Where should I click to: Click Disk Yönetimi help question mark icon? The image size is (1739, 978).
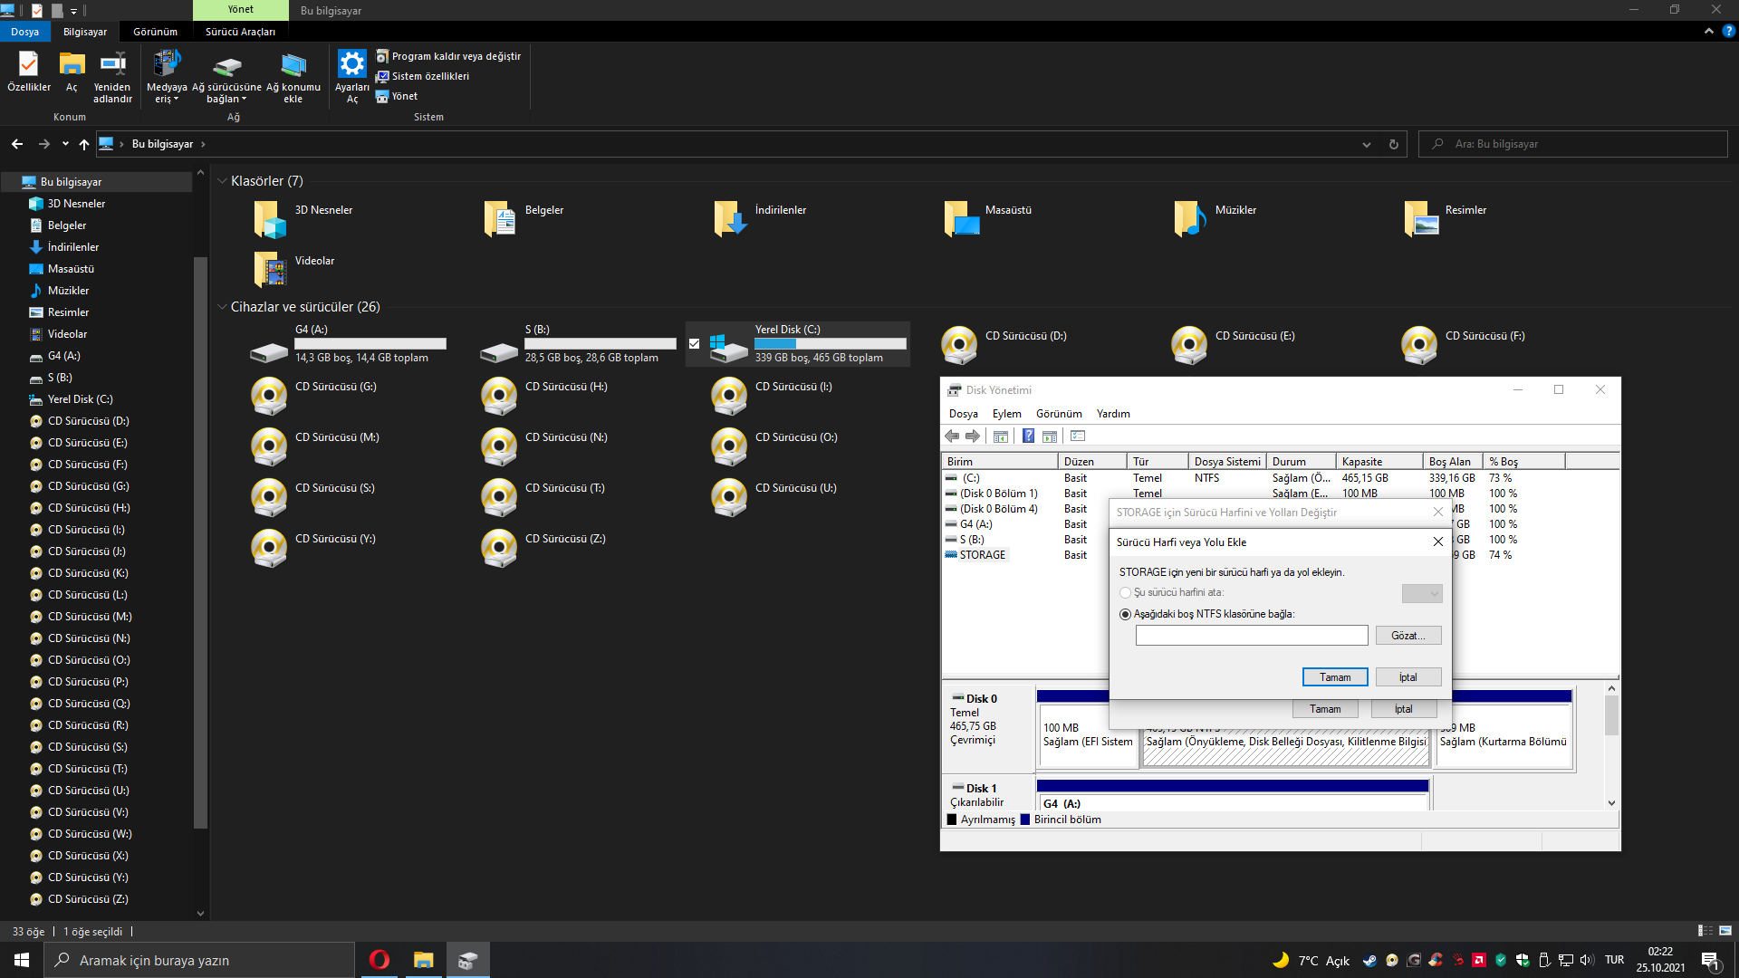click(1028, 436)
